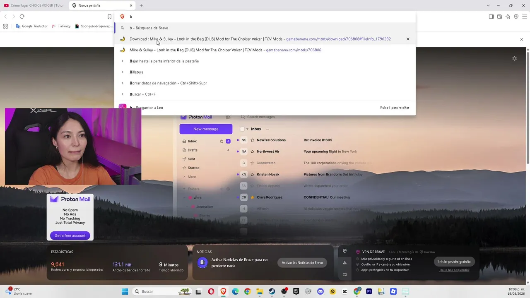Image resolution: width=530 pixels, height=298 pixels.
Task: Switch to the Cómo Jugar CHOICE VOICER tab
Action: (34, 5)
